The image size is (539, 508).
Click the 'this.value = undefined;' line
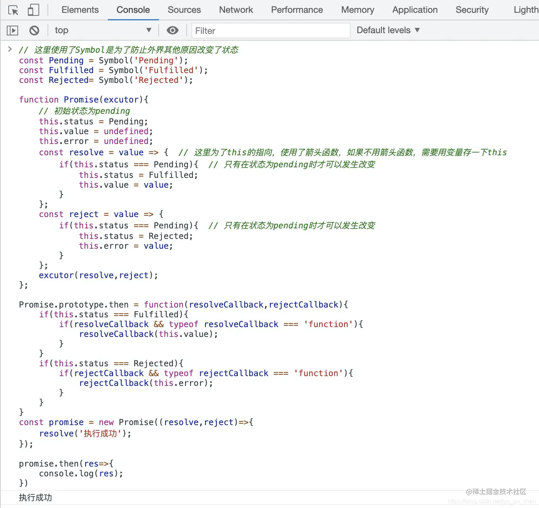[96, 131]
